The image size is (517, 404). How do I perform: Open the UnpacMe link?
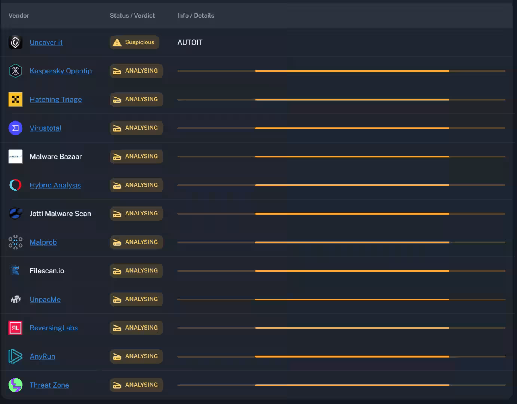point(45,299)
